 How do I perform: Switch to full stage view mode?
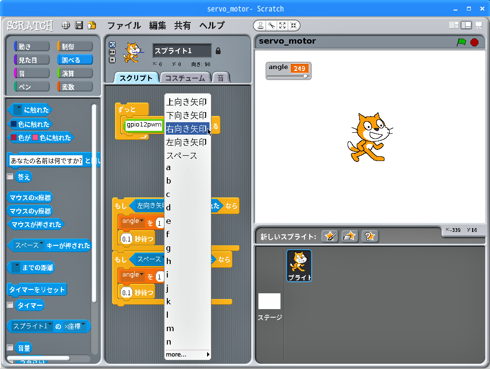coord(466,25)
